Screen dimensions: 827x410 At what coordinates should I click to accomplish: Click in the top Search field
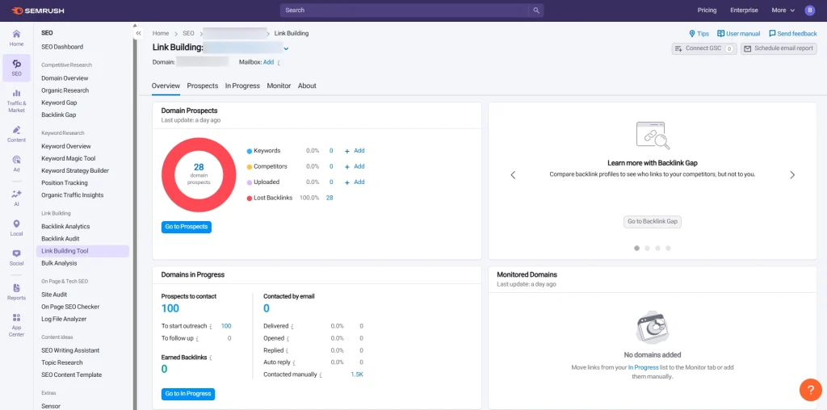pyautogui.click(x=405, y=10)
